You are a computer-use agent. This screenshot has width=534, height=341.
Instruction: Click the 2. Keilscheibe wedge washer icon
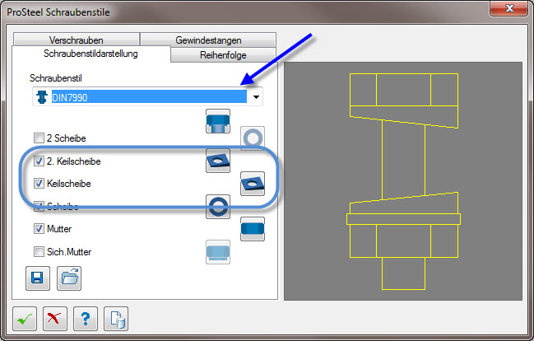(218, 161)
